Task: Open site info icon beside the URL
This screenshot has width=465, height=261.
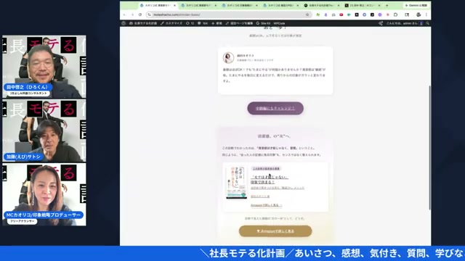Action: [x=150, y=14]
